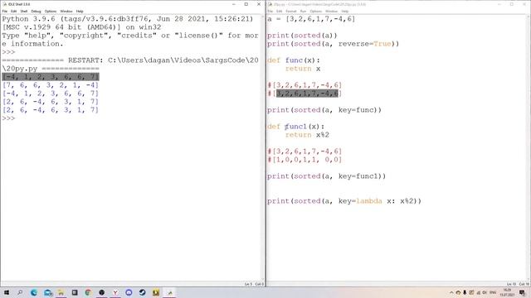Open Steam from taskbar
Screen dimensions: 531x298
point(142,292)
